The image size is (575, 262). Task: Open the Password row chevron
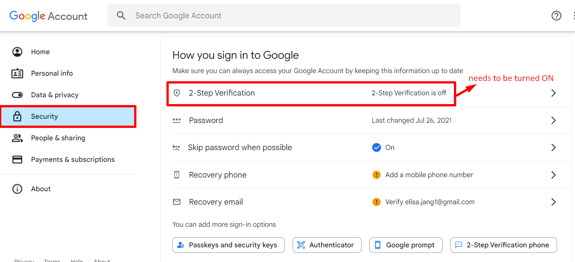pos(553,120)
